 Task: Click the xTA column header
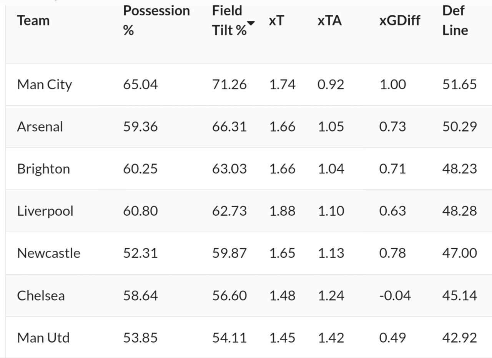pos(329,21)
